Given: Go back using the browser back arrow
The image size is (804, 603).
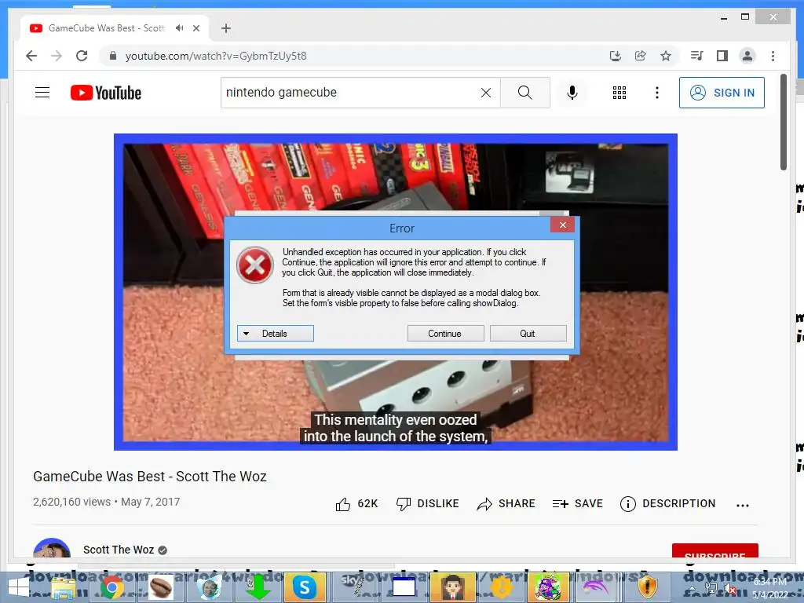Looking at the screenshot, I should pos(31,56).
